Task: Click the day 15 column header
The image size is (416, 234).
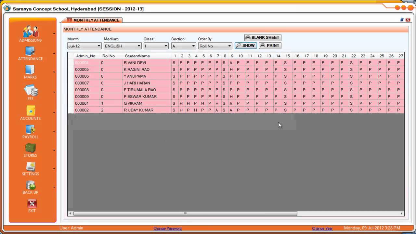Action: point(288,56)
